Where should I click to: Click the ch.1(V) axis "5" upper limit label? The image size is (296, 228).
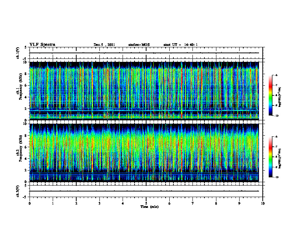(x=26, y=47)
